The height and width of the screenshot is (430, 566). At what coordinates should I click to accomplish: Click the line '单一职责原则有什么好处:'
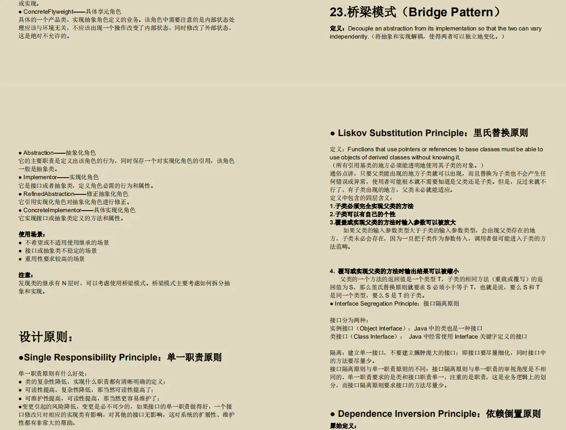(53, 374)
